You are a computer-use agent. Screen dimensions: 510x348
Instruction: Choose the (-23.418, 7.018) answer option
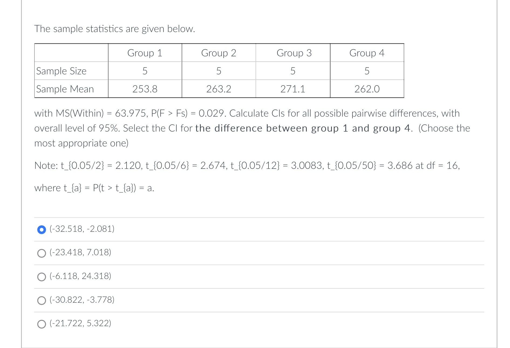point(42,253)
